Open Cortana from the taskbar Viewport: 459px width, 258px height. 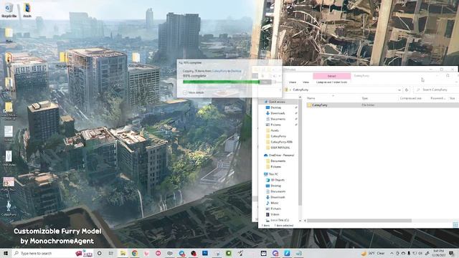99,253
